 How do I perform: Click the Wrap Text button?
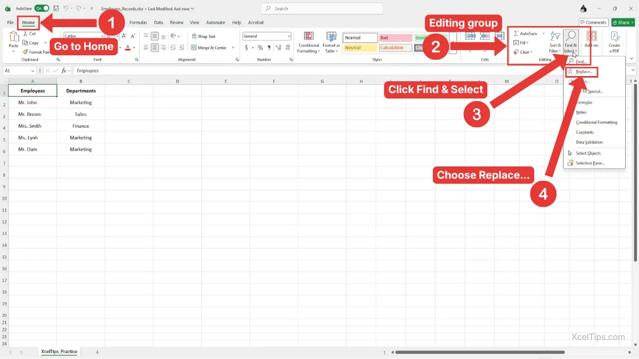pos(203,36)
